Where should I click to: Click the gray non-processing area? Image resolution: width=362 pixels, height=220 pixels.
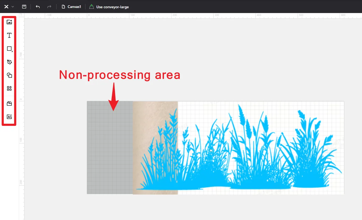[110, 148]
